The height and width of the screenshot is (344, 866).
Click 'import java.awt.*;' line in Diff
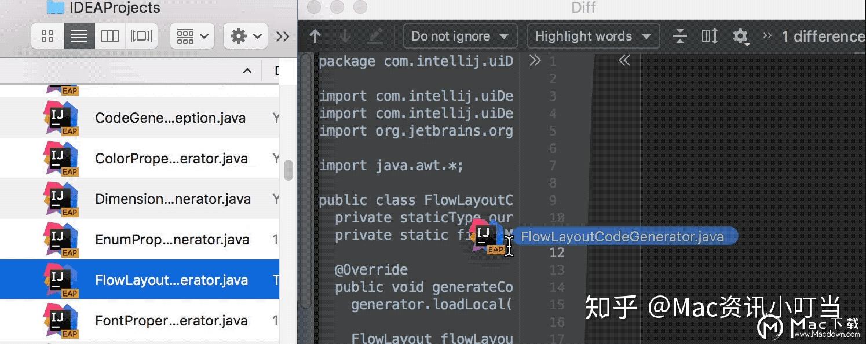[x=392, y=166]
